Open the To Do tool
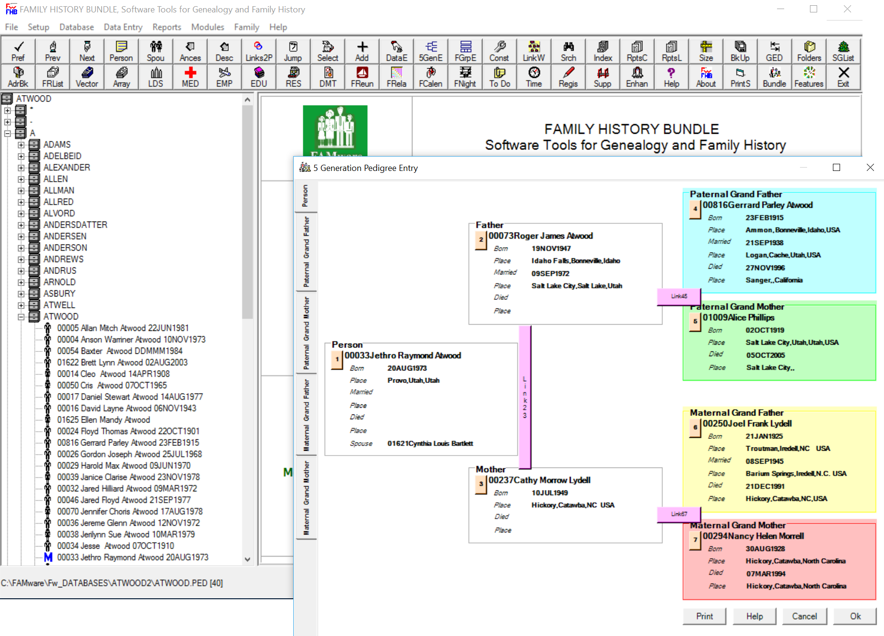 (500, 77)
